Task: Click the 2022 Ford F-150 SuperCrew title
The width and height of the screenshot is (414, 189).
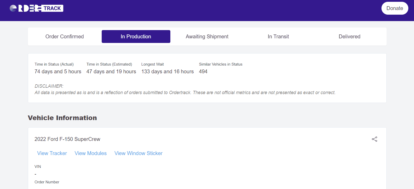Action: click(x=67, y=139)
